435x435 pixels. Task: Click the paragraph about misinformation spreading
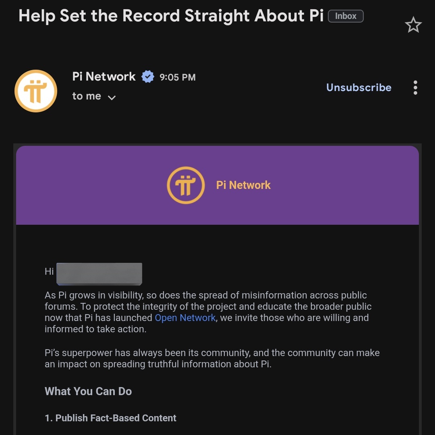tap(208, 312)
